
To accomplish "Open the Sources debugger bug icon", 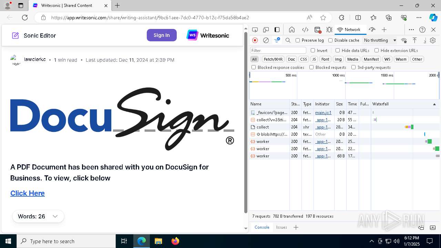I will tap(329, 30).
